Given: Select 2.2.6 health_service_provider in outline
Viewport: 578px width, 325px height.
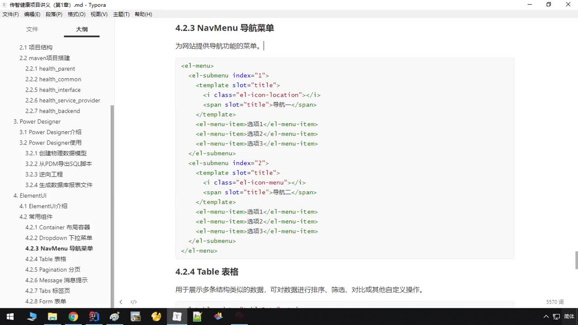Looking at the screenshot, I should click(x=63, y=100).
